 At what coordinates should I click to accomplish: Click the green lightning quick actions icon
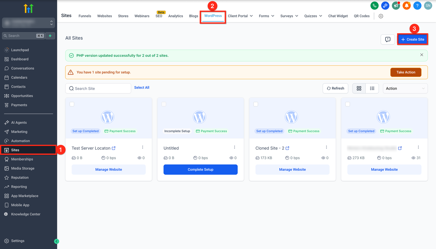pos(50,36)
